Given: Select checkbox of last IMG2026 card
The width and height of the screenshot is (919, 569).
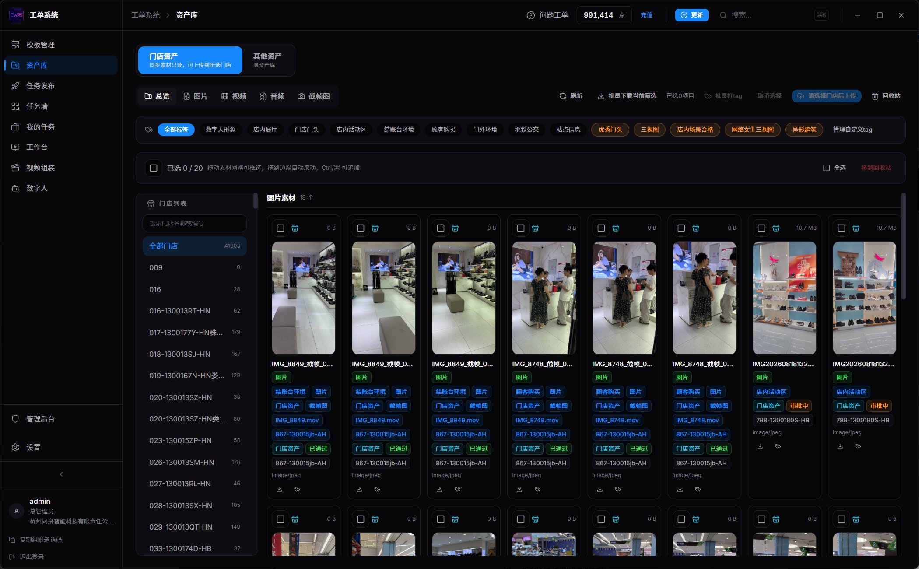Looking at the screenshot, I should click(842, 228).
